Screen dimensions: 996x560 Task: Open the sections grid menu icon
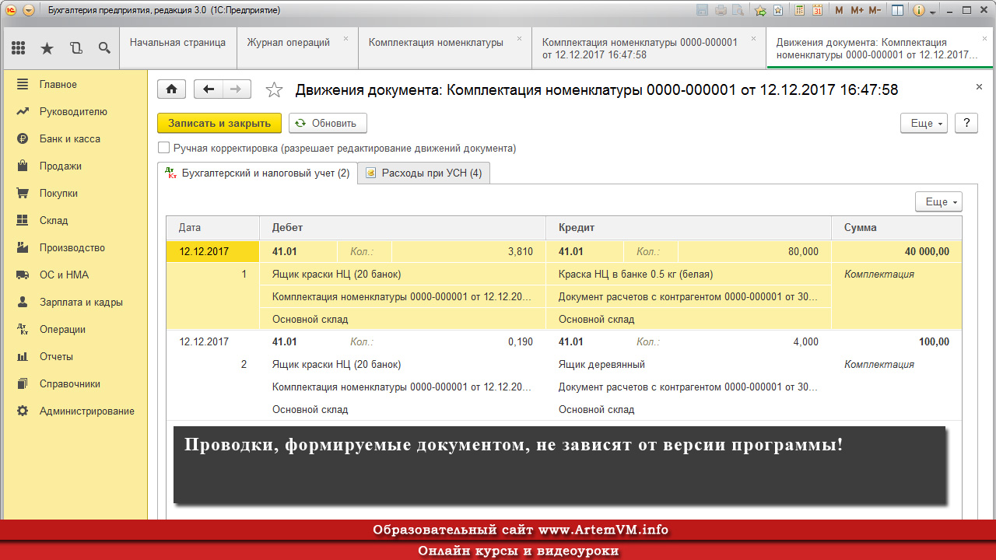tap(18, 48)
